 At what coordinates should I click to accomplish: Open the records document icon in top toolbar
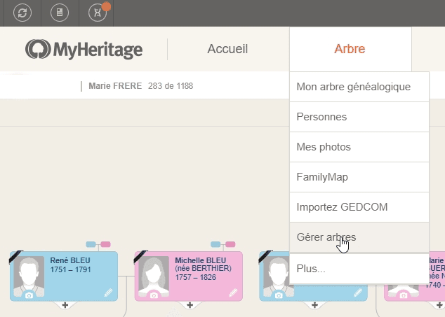click(60, 13)
